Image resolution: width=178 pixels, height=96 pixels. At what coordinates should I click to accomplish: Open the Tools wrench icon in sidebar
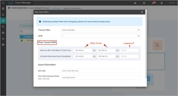pyautogui.click(x=3, y=27)
